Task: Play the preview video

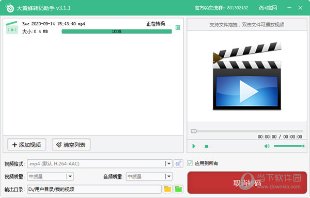Action: tap(194, 146)
